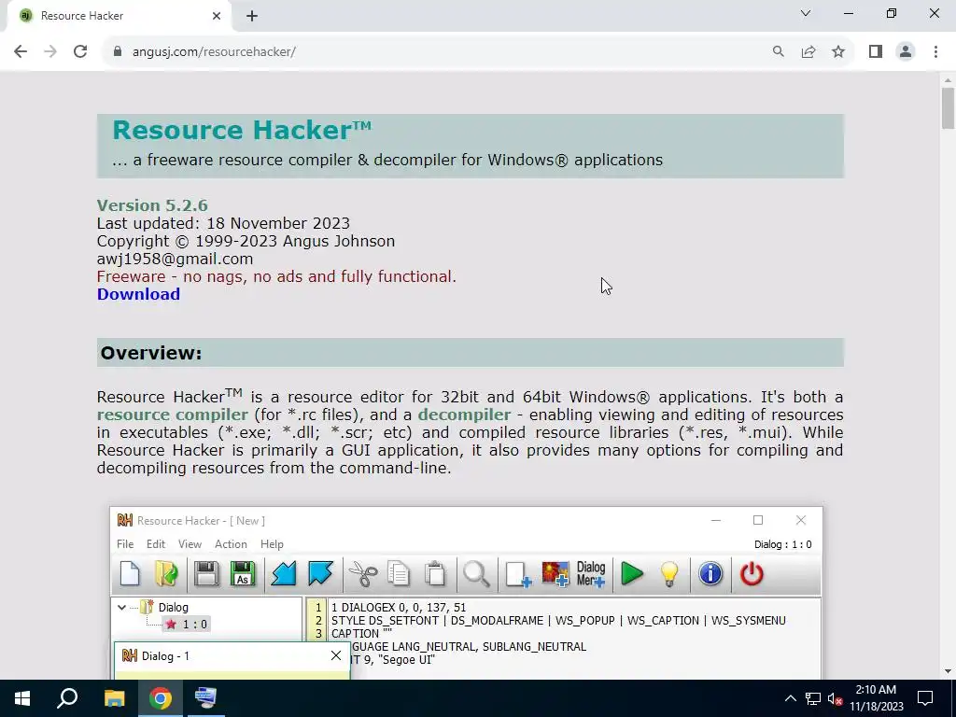The image size is (956, 717).
Task: Click the Save floppy toolbar icon
Action: (206, 574)
